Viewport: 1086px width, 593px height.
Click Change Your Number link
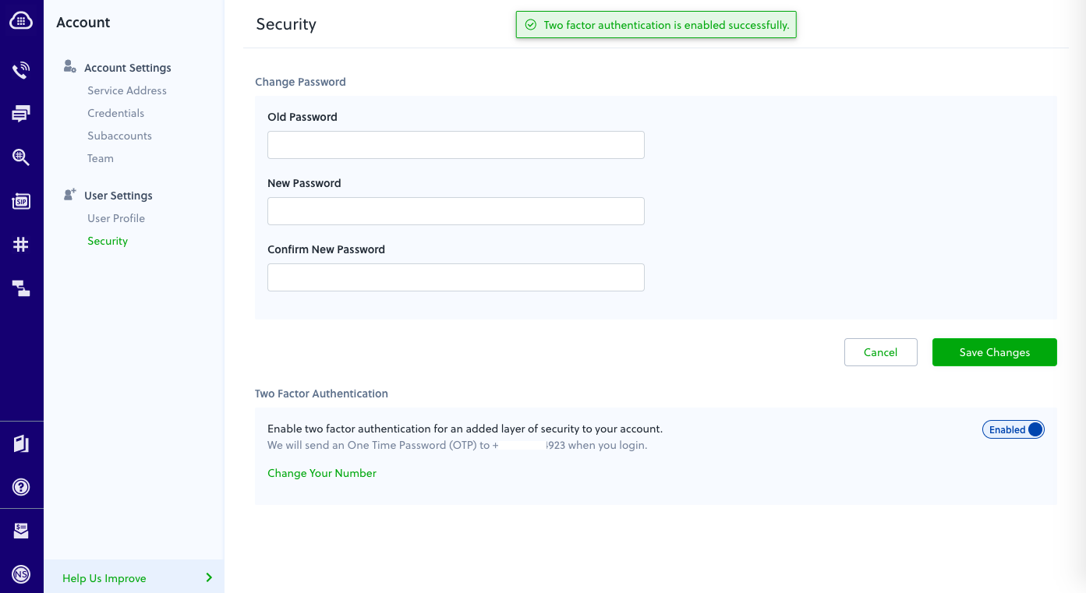(322, 473)
